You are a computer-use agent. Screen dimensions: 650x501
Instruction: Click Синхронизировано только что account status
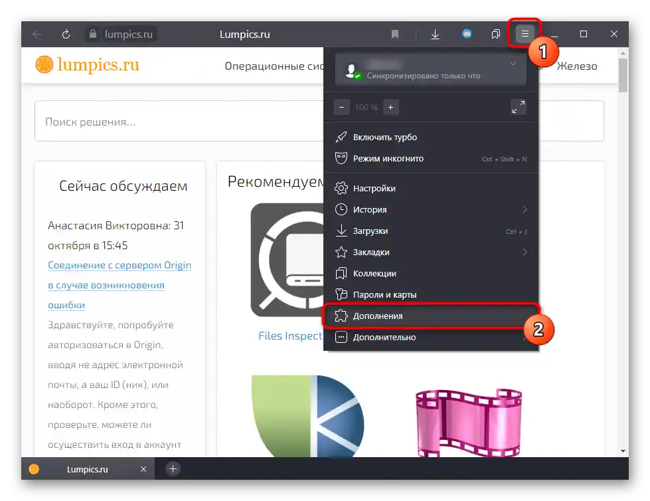pos(423,76)
